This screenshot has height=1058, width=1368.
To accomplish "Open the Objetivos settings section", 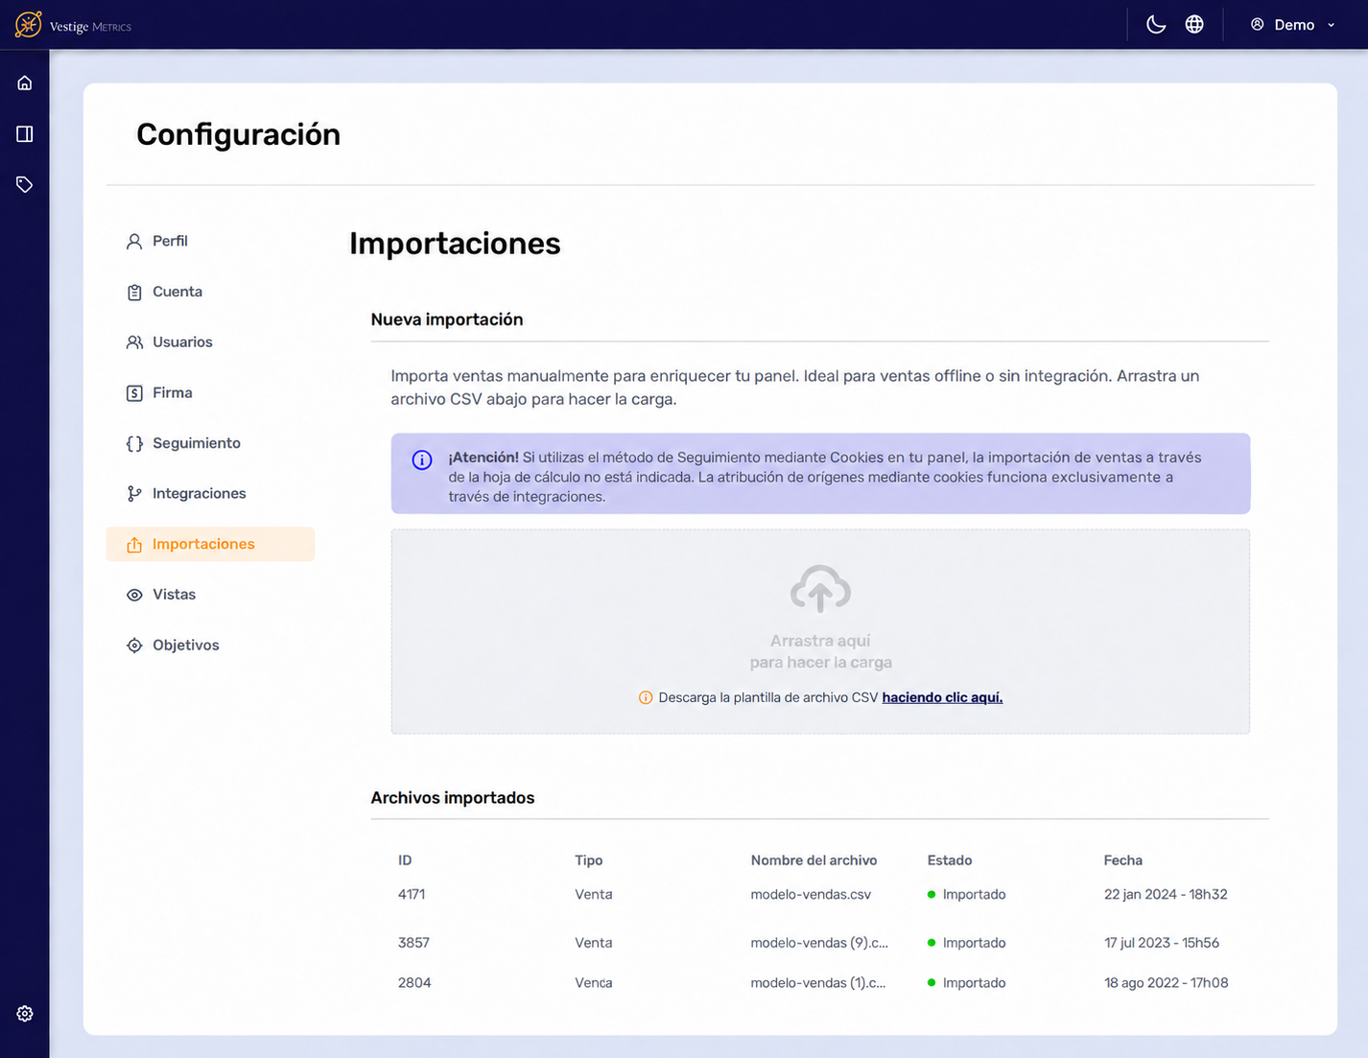I will tap(210, 645).
